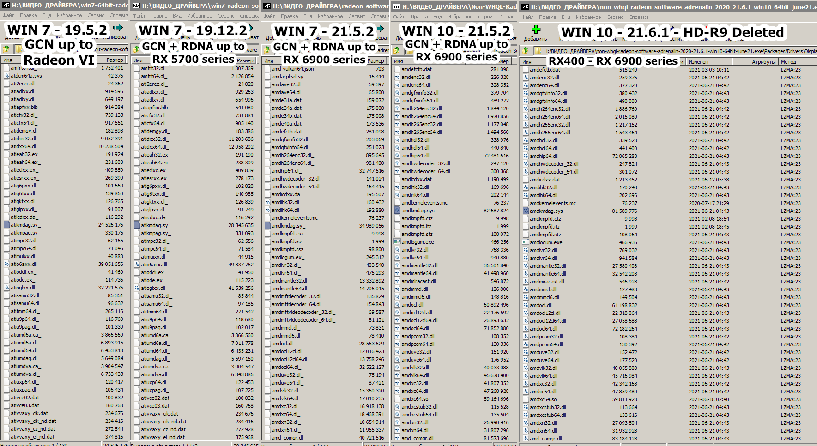Click size value 34 989 056 in WIN 7 21.5.2 window
The image size is (817, 446).
pos(371,226)
